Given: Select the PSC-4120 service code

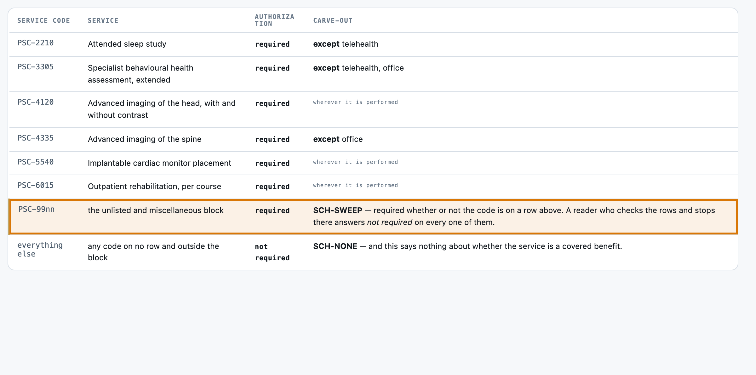Looking at the screenshot, I should (x=35, y=102).
